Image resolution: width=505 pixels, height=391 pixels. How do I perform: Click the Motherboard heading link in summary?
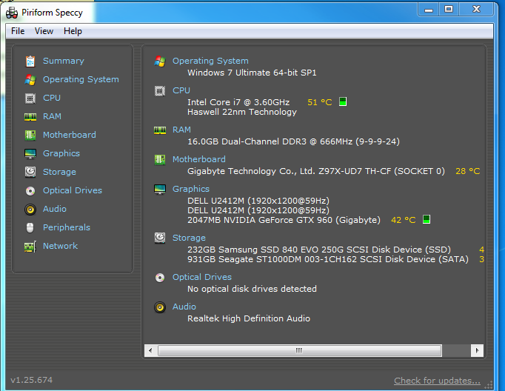click(199, 159)
